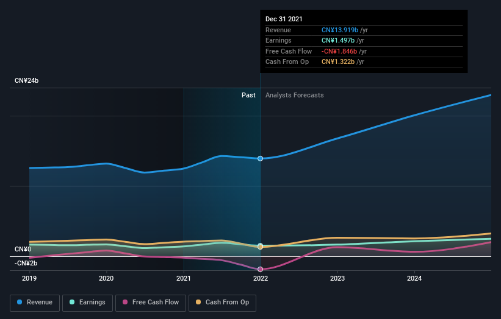501x319 pixels.
Task: Click the Analysts Forecasts label
Action: [x=294, y=95]
